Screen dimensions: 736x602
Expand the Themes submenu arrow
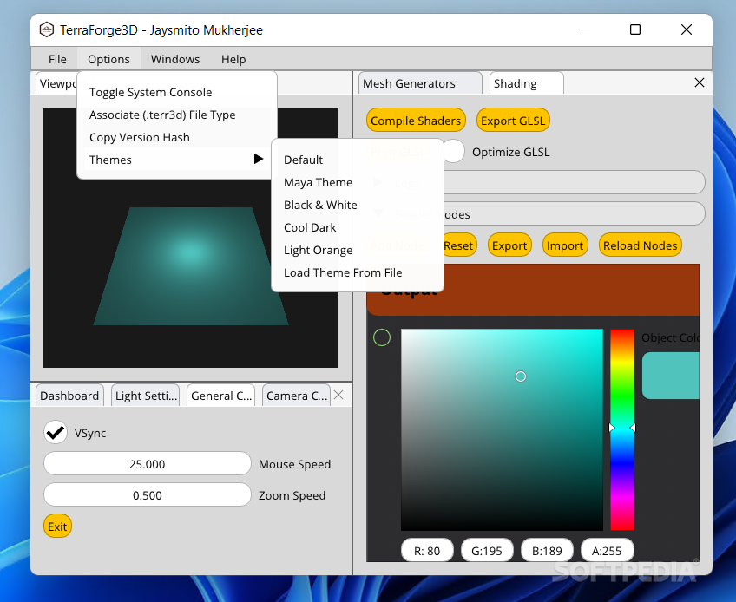[258, 159]
